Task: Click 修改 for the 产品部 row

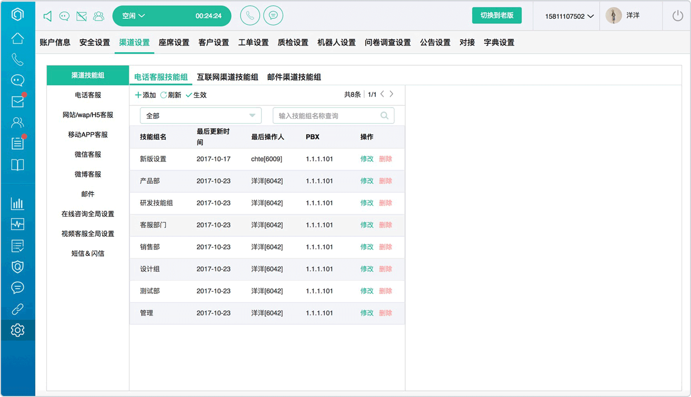Action: [x=367, y=181]
